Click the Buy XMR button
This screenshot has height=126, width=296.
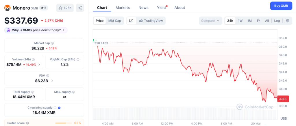[280, 6]
